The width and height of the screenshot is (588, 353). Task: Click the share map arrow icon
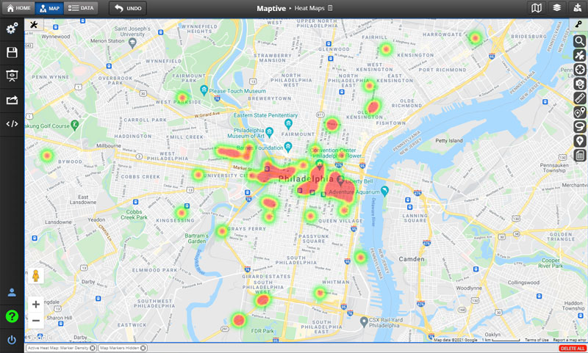12,100
